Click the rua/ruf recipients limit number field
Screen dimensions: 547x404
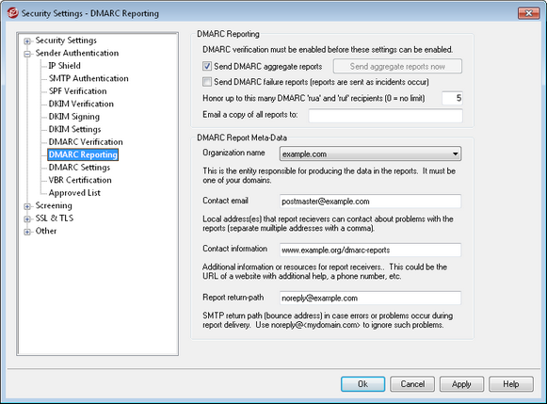[452, 98]
